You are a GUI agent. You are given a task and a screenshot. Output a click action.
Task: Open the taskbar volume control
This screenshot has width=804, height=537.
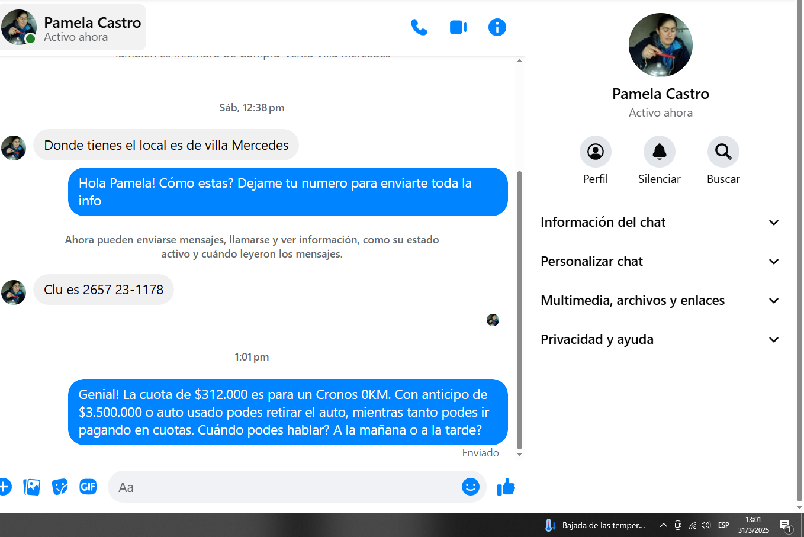[706, 525]
